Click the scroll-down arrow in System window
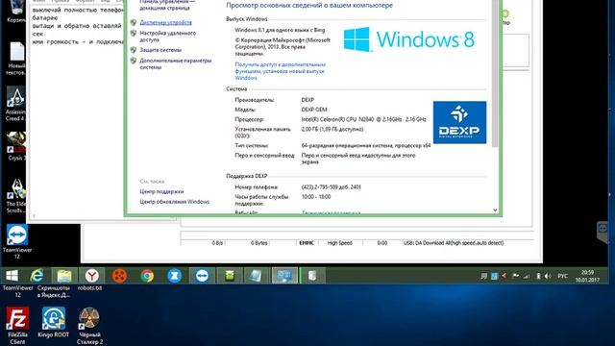Viewport: 615px width, 346px height. [495, 210]
